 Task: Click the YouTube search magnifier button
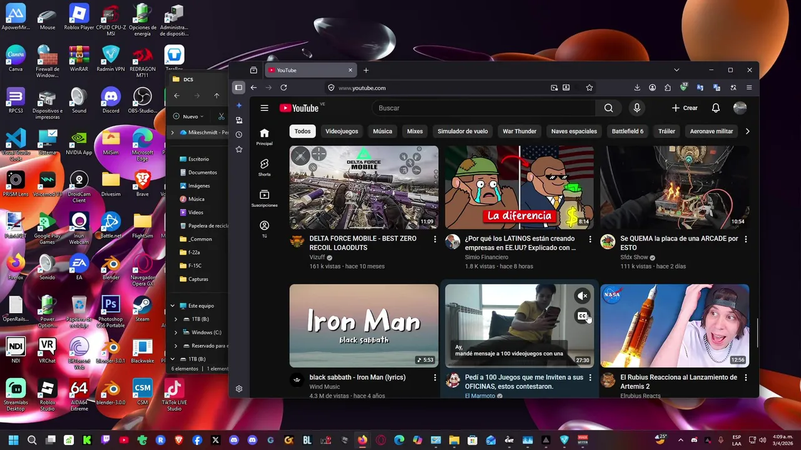click(608, 108)
